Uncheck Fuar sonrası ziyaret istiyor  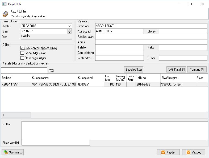pyautogui.click(x=22, y=48)
